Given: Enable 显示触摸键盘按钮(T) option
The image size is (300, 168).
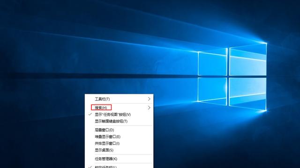Looking at the screenshot, I should (119, 121).
